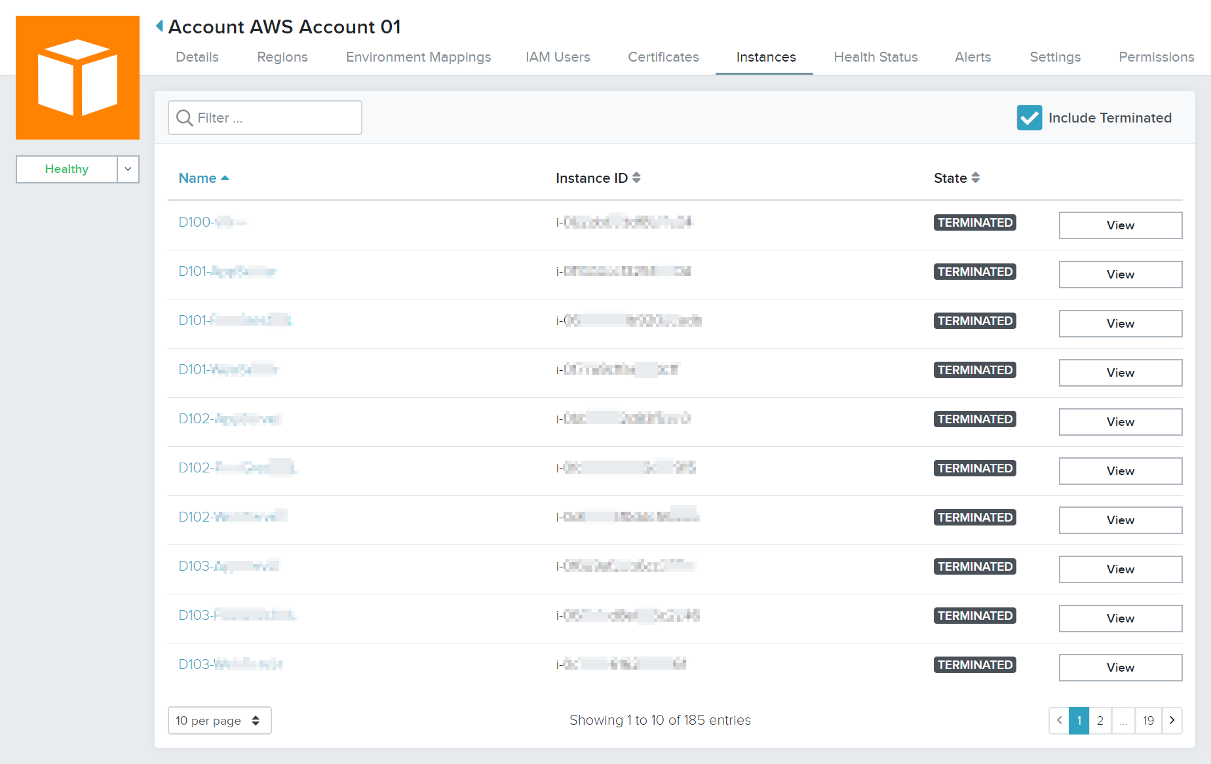Click into the Filter input field
Image resolution: width=1211 pixels, height=764 pixels.
[265, 118]
